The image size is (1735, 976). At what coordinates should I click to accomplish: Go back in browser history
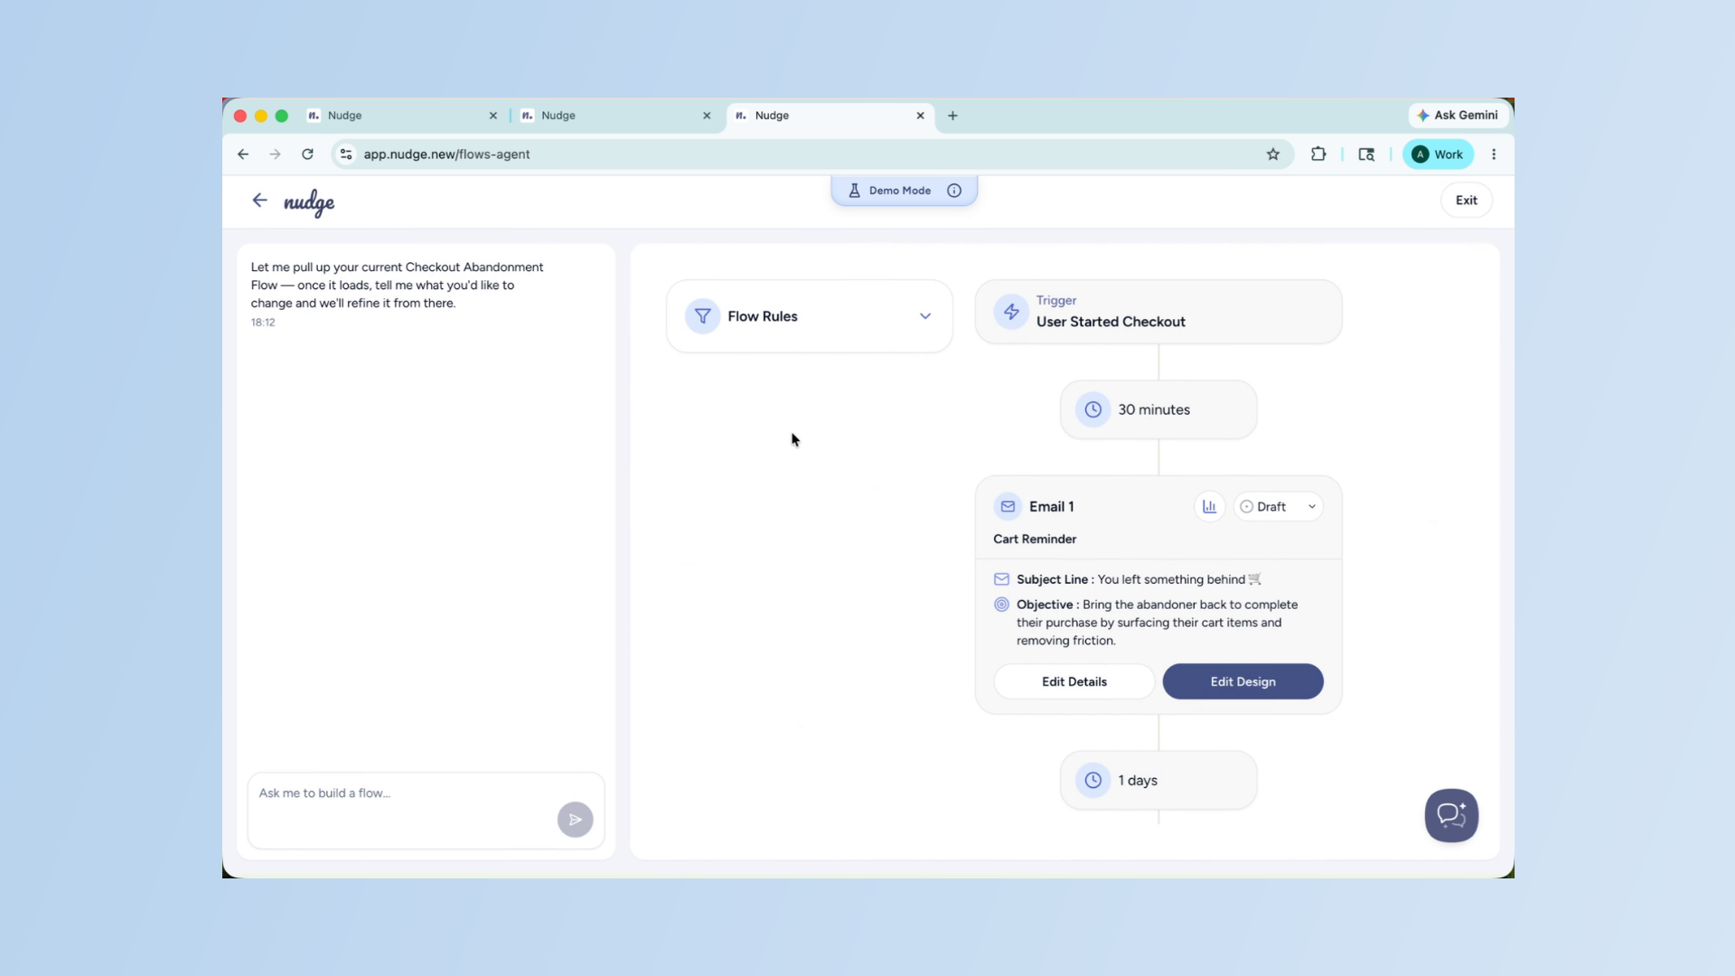[243, 155]
